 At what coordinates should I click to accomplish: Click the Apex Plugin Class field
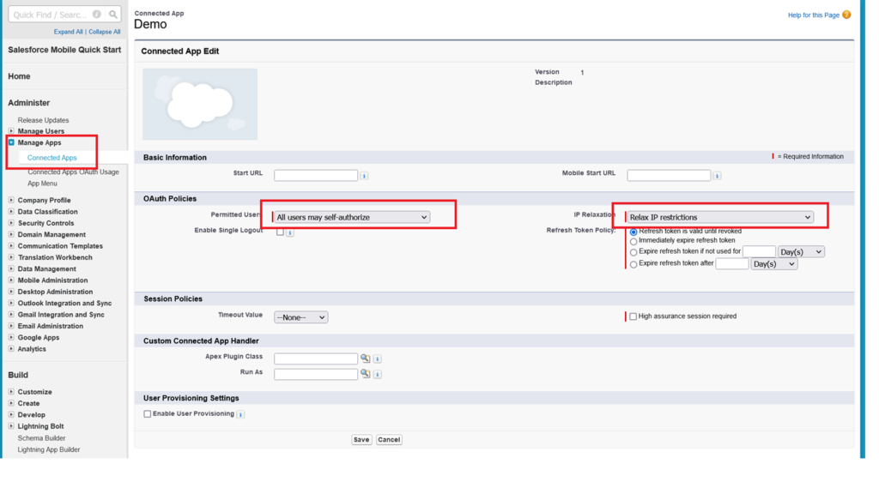pyautogui.click(x=316, y=358)
